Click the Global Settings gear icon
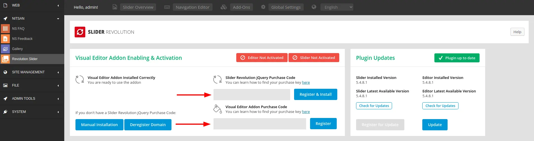534x141 pixels. pyautogui.click(x=263, y=7)
